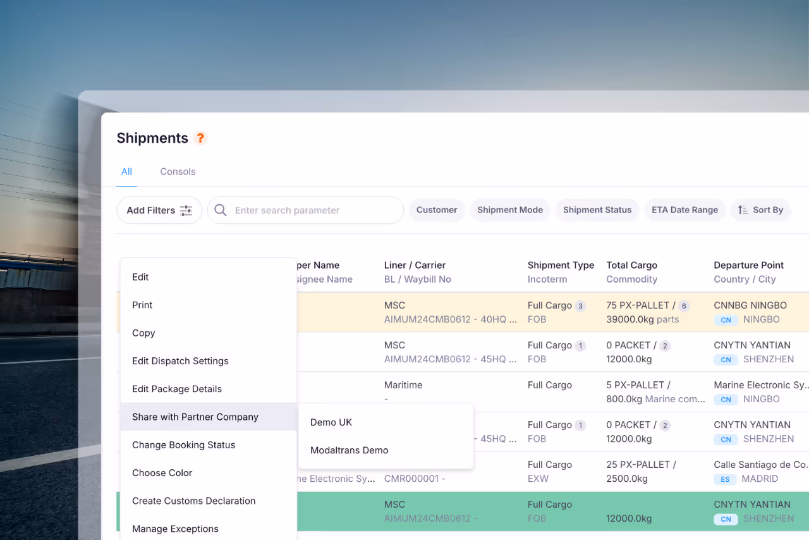Share with Demo UK partner

pos(386,422)
